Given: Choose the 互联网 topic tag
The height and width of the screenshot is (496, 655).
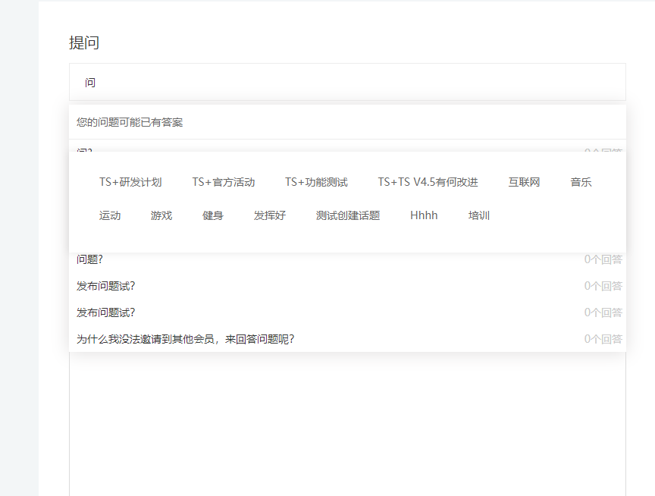Looking at the screenshot, I should [x=525, y=182].
